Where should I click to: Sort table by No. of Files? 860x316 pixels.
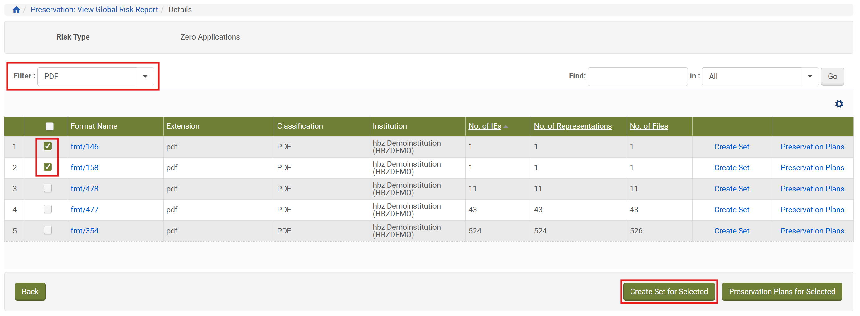[649, 126]
